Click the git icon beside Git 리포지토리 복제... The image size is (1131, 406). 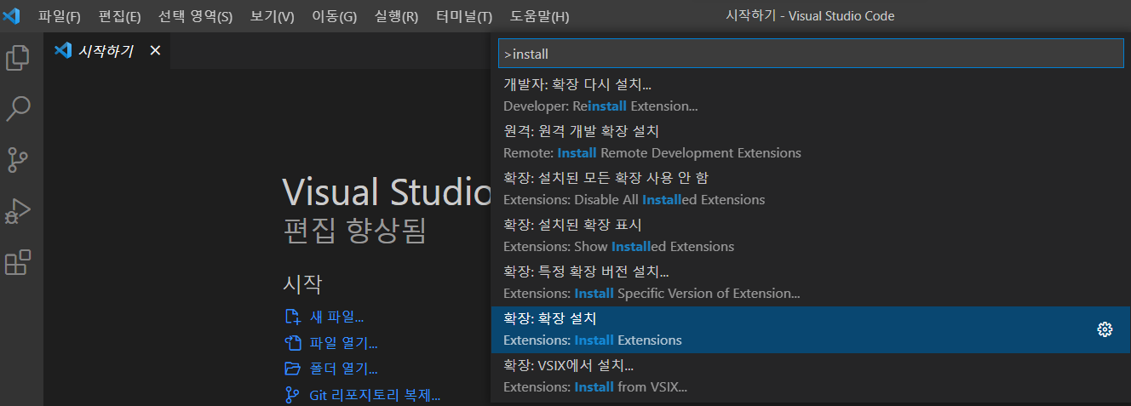292,395
